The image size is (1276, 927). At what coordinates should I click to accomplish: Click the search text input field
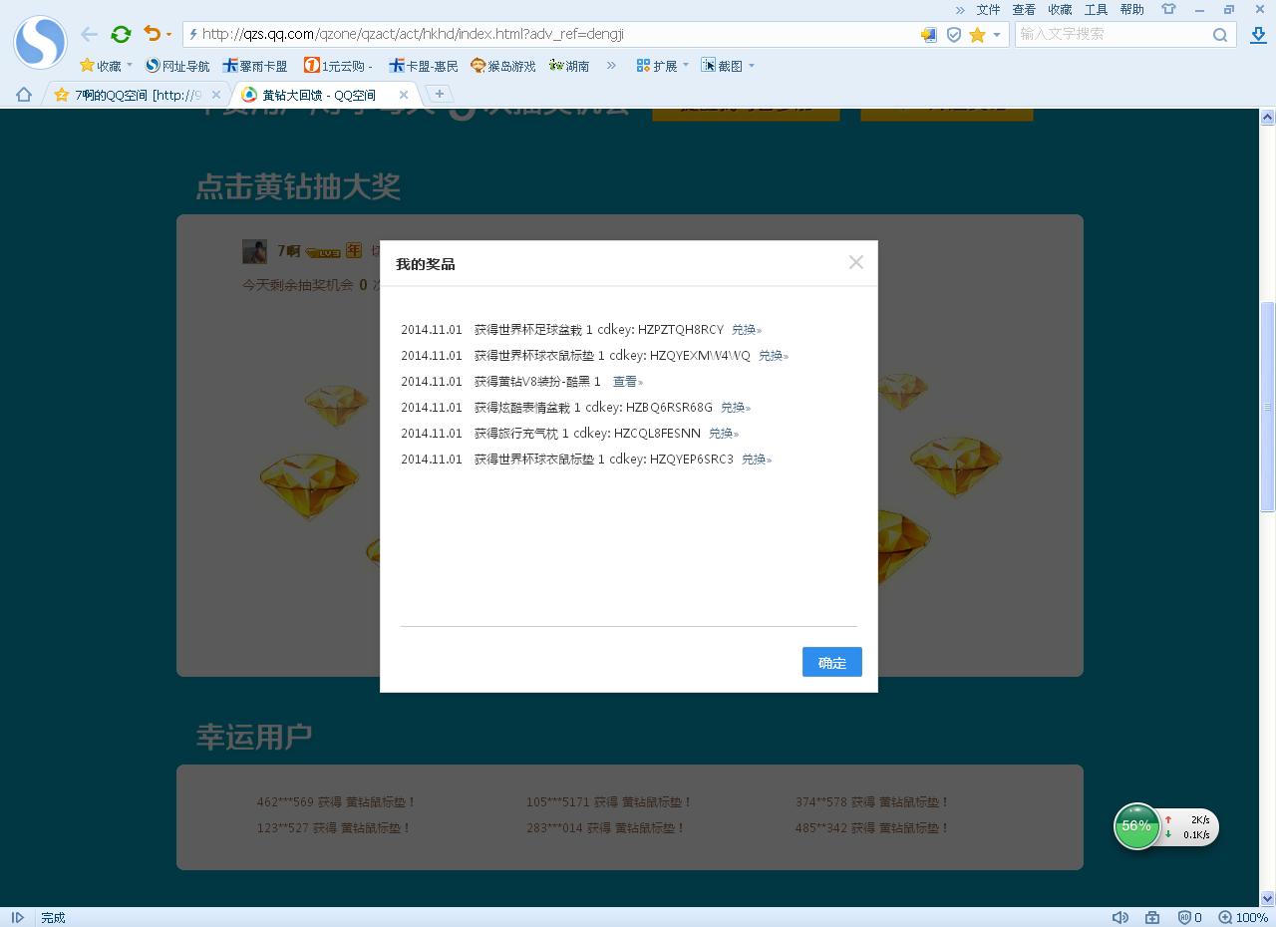click(1112, 34)
